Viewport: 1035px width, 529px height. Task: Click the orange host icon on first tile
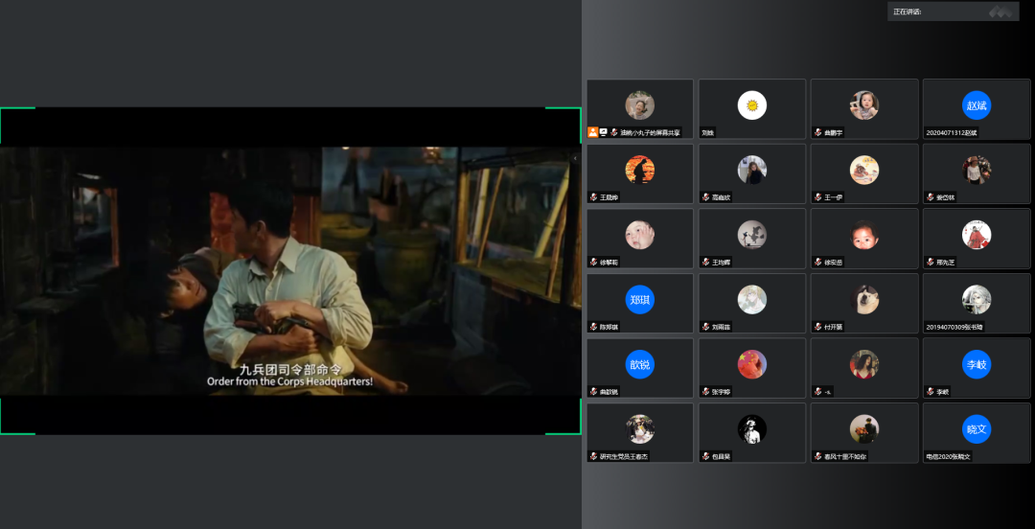click(594, 132)
